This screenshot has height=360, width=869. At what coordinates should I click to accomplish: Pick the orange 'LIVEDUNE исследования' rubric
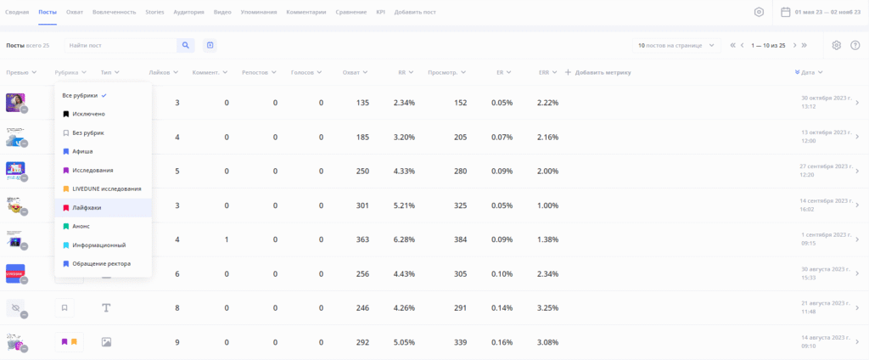(106, 188)
